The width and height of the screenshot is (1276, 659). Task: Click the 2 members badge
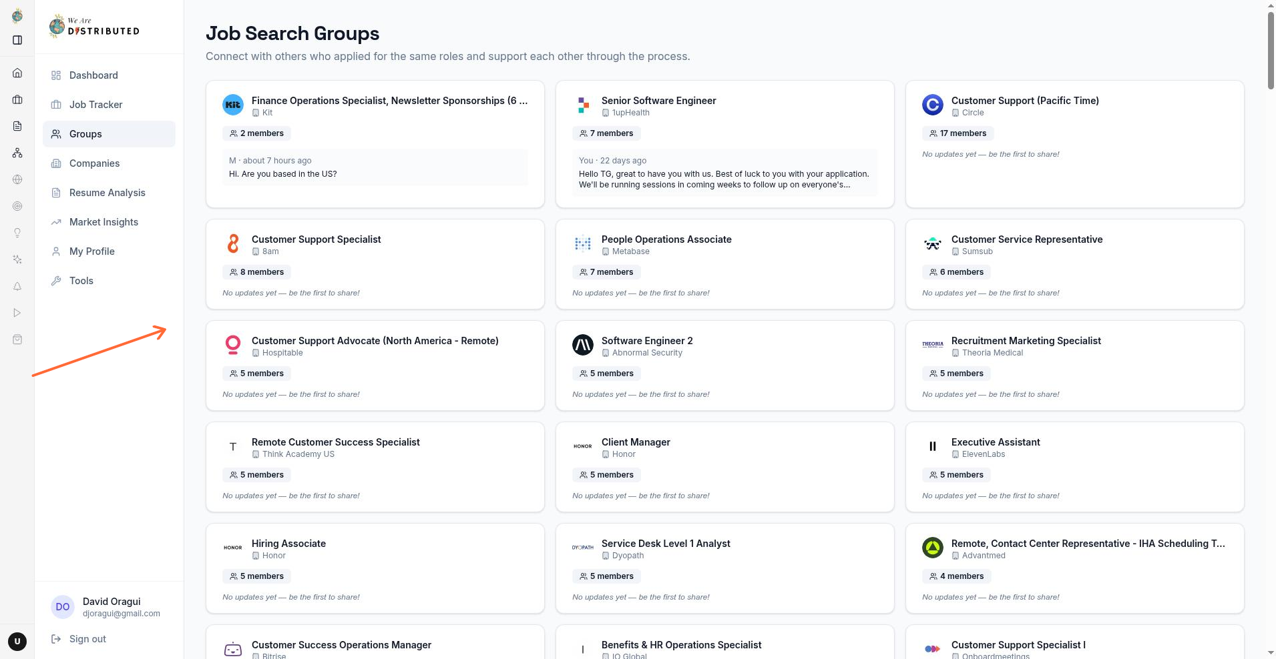coord(257,133)
